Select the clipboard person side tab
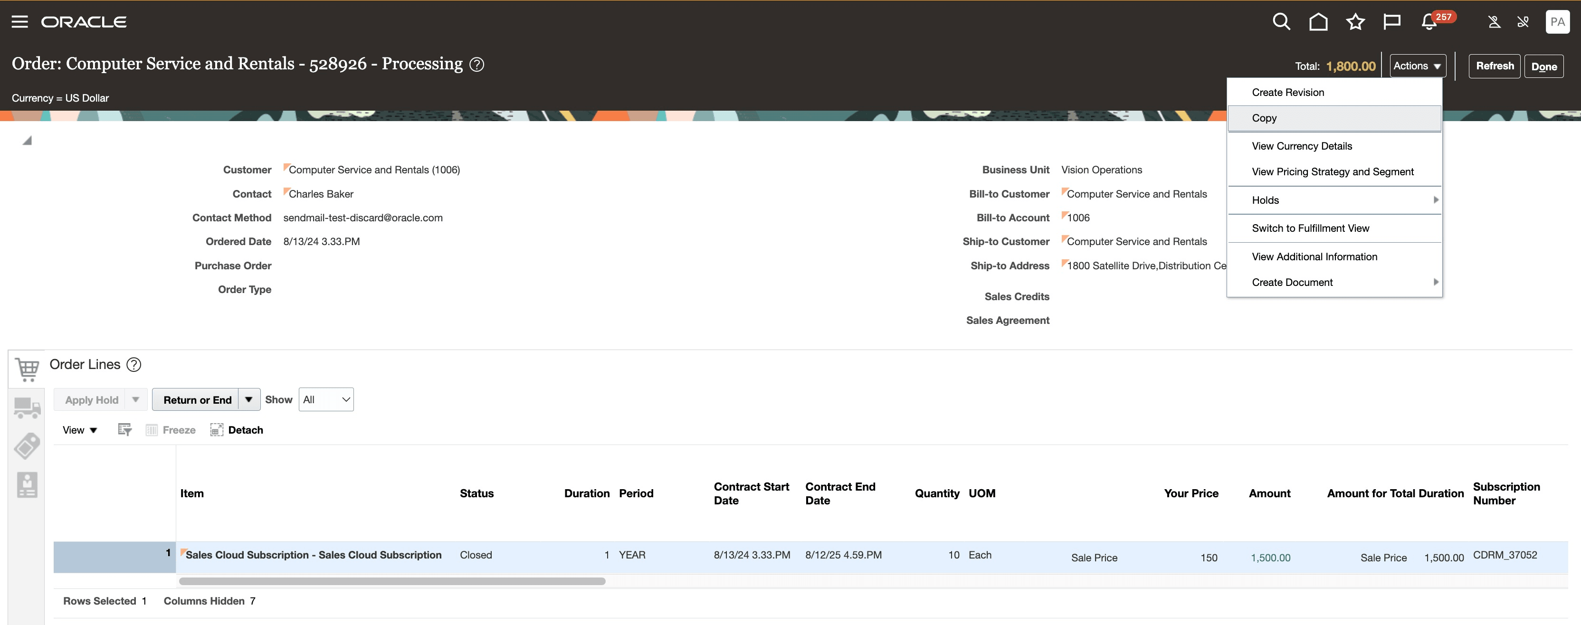The height and width of the screenshot is (625, 1581). (x=27, y=484)
